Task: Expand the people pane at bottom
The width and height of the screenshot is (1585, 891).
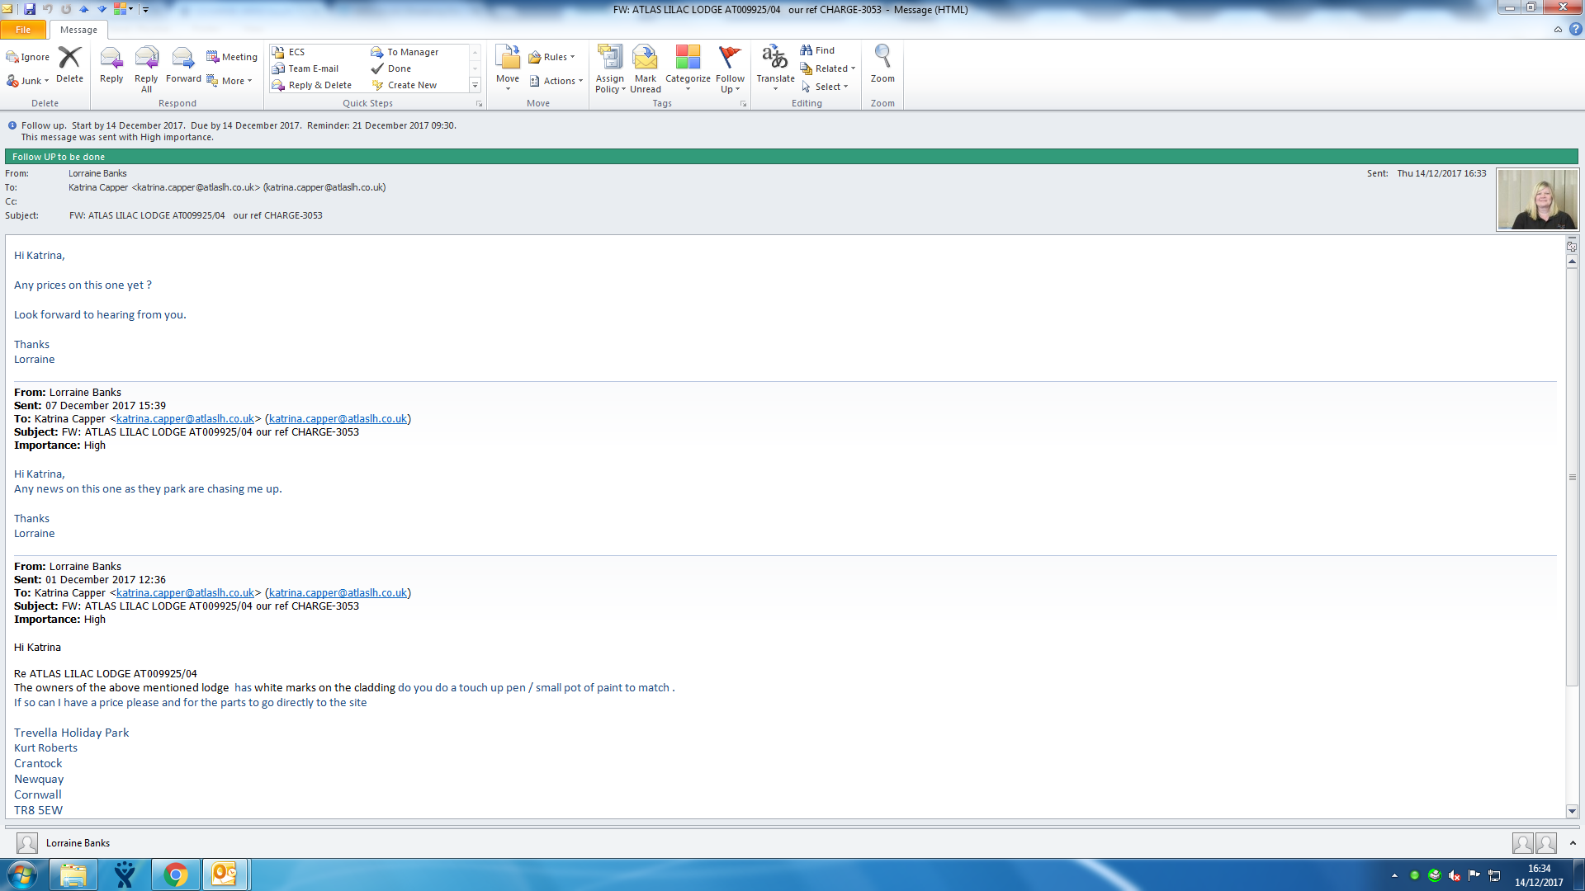Action: (x=1573, y=843)
